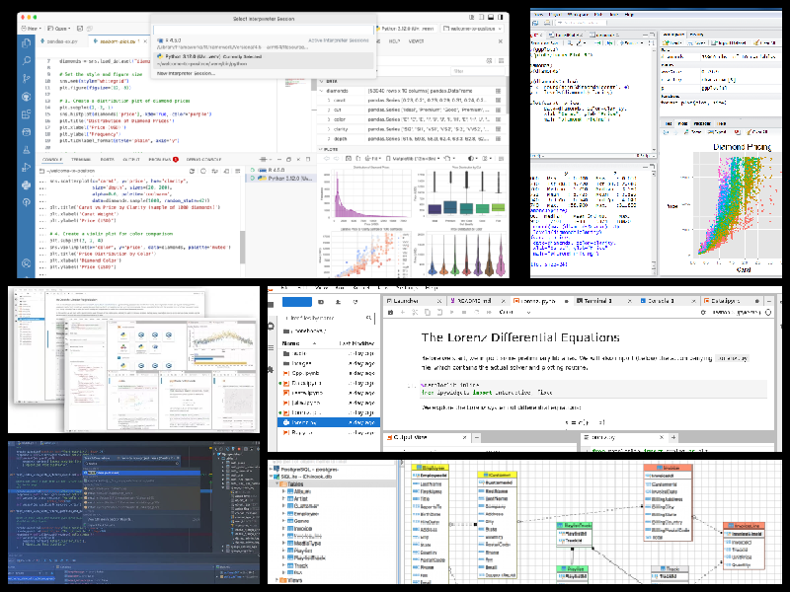Click the blue new launcher button in JupyterLab
790x592 pixels.
click(295, 300)
